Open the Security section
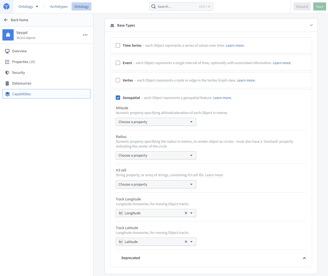Screen dimensions: 328x276 (46, 72)
